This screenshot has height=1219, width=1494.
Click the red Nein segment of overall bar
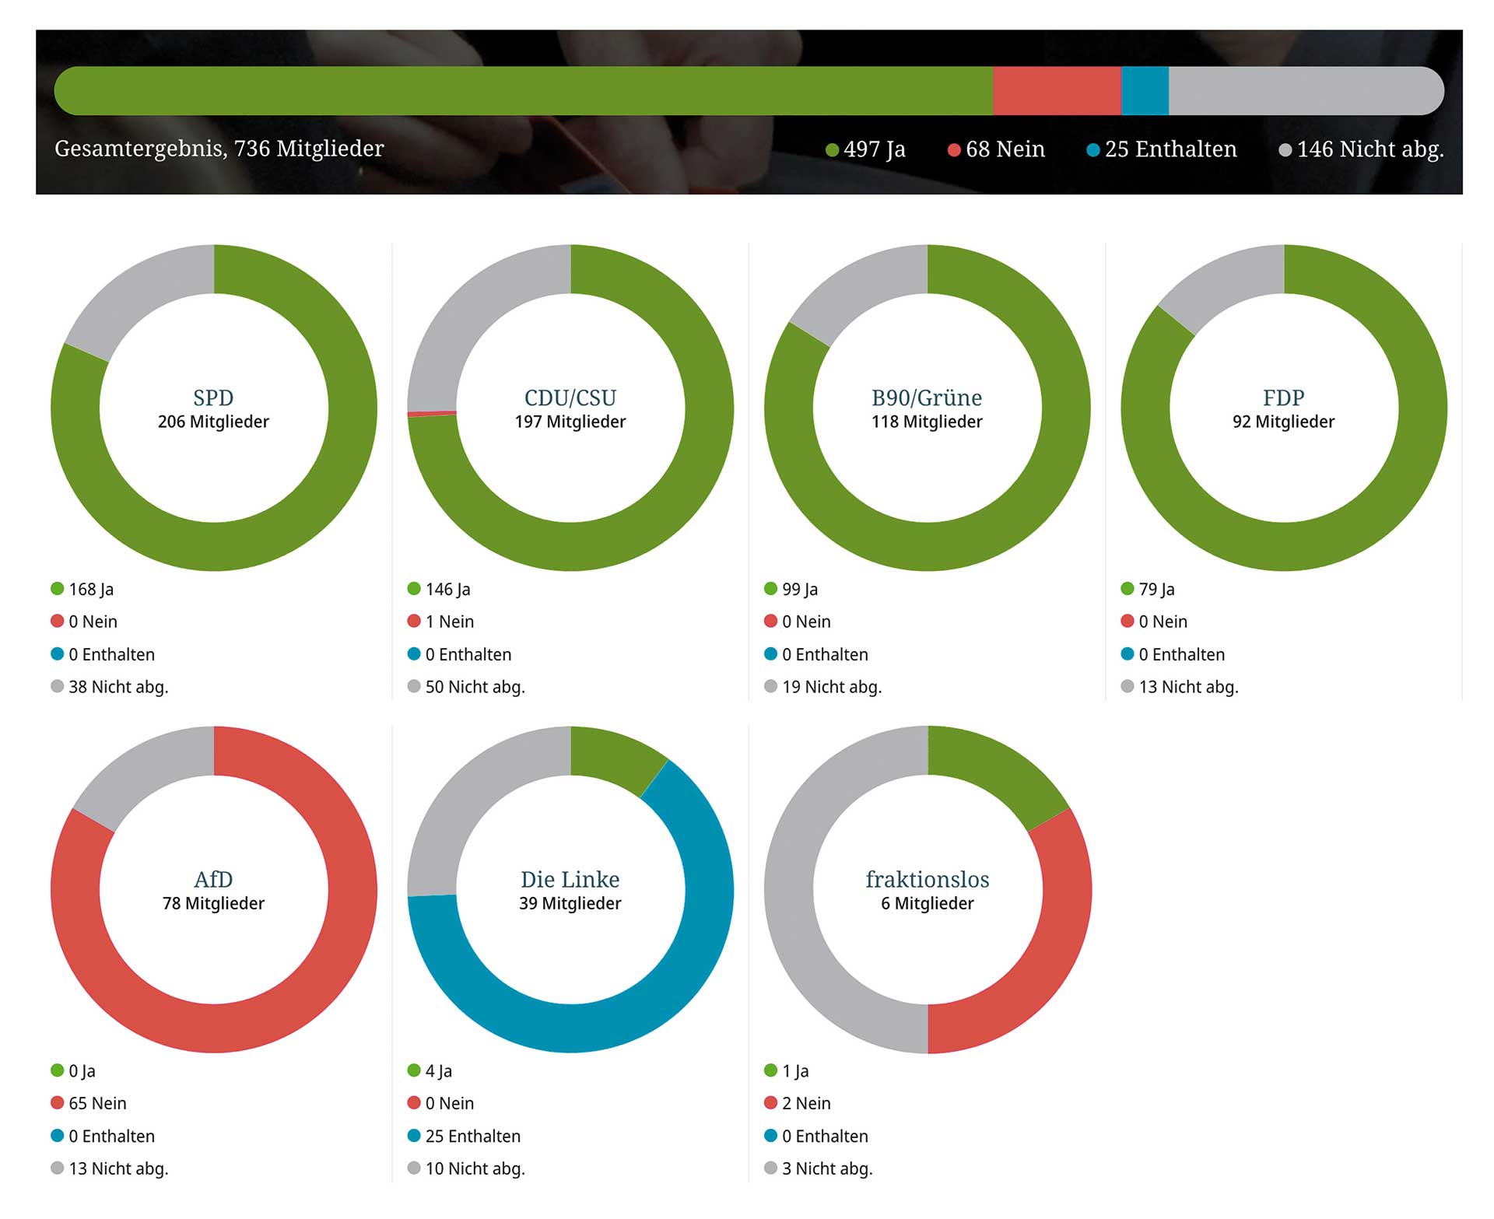point(1056,91)
